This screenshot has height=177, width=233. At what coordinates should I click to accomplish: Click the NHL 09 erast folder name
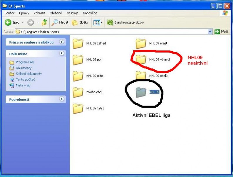pyautogui.click(x=158, y=43)
